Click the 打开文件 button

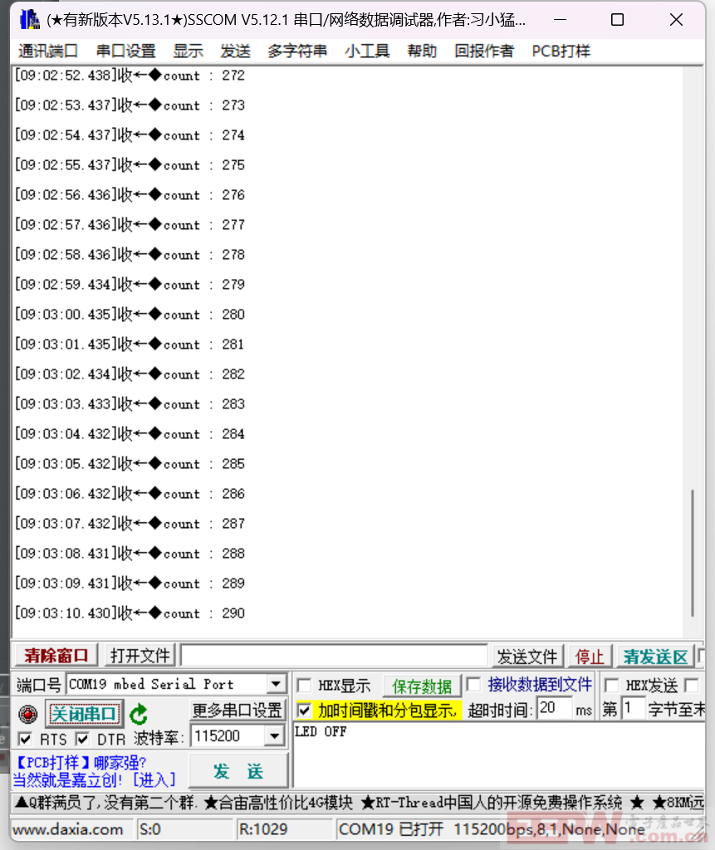pos(140,656)
